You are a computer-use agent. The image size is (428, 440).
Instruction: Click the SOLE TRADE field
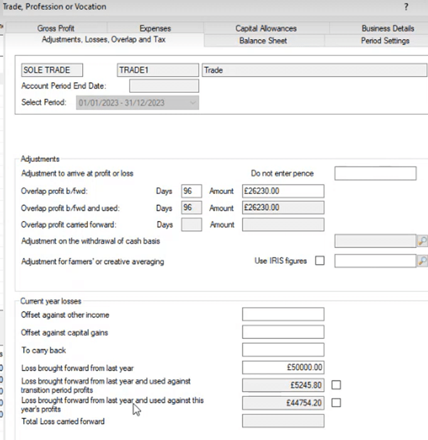(52, 70)
